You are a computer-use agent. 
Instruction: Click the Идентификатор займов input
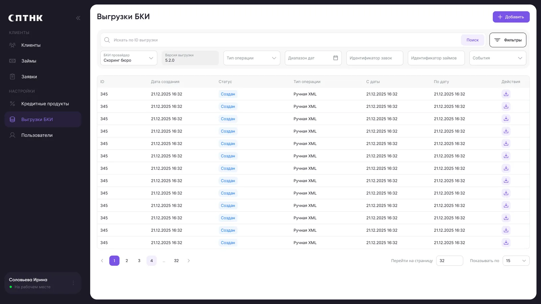(436, 58)
